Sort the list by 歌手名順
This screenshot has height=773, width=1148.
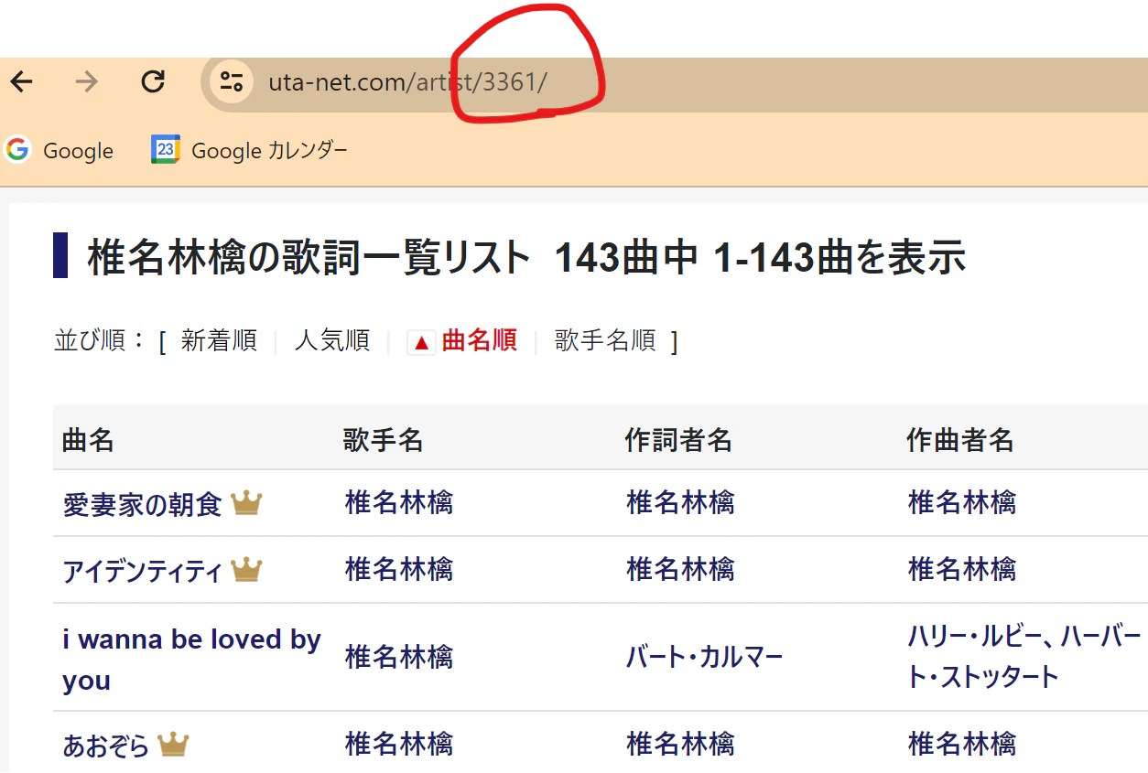[x=605, y=341]
